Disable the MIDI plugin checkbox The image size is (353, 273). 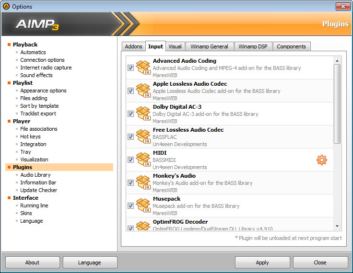(x=130, y=159)
